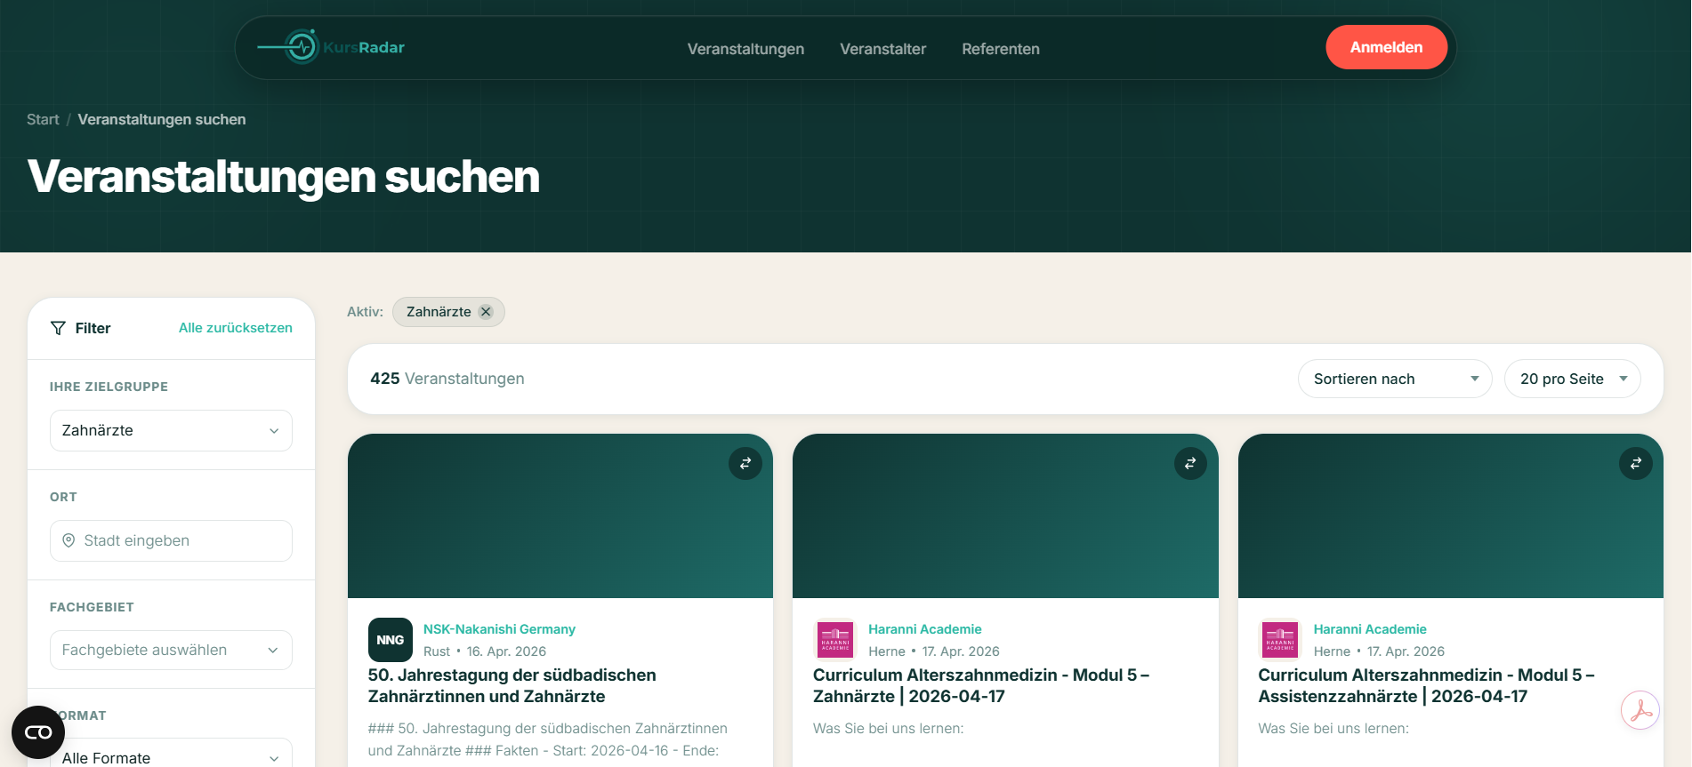
Task: Click the KursRadar logo icon
Action: tap(302, 47)
